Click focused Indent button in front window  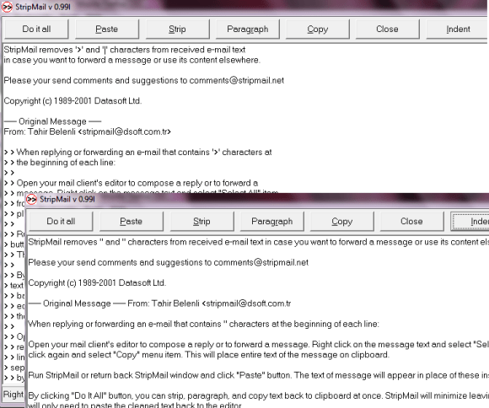[x=470, y=221]
